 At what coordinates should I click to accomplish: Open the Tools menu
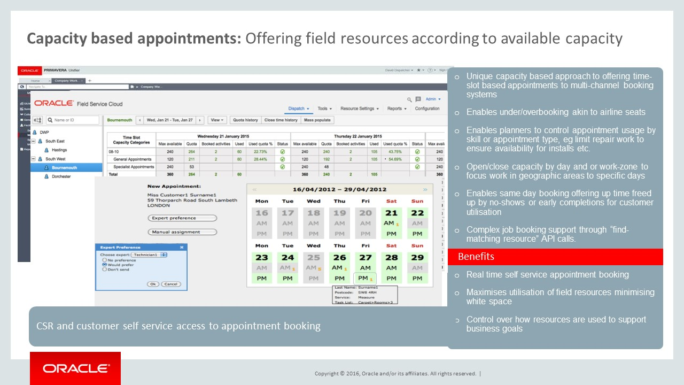pyautogui.click(x=324, y=109)
